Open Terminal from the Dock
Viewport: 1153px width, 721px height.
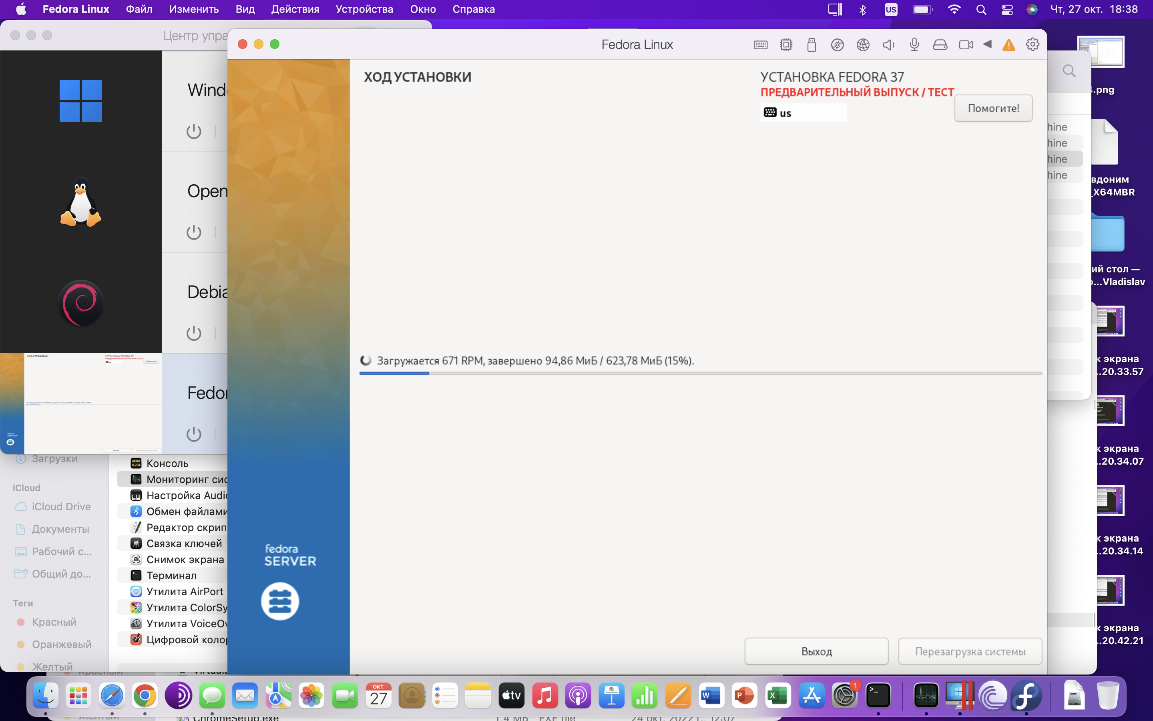(878, 696)
